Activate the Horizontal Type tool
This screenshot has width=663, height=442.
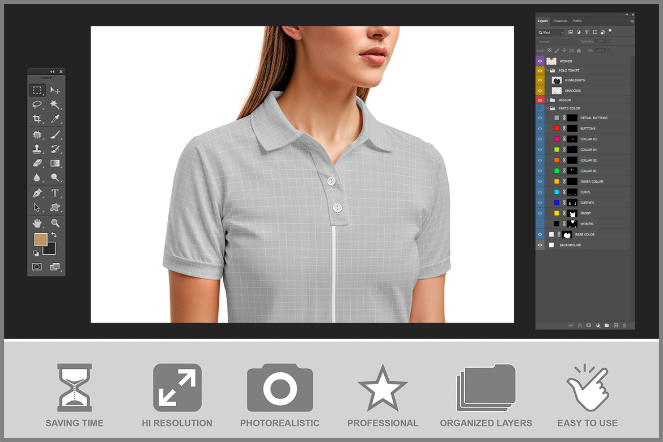(x=55, y=193)
